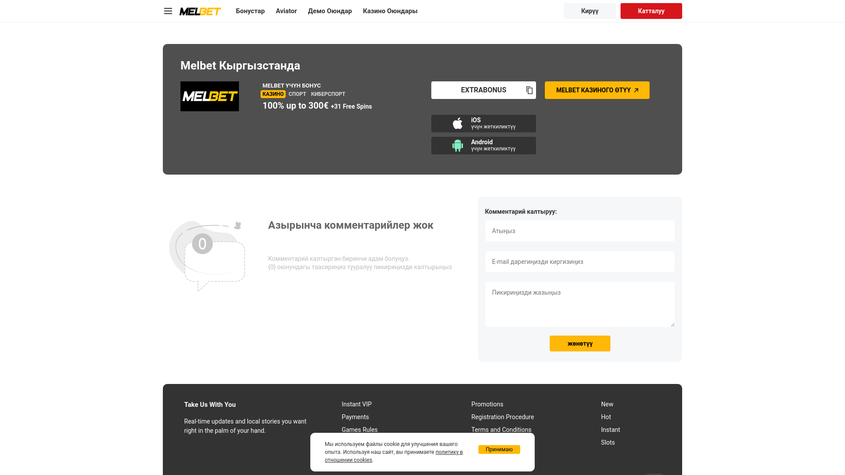Copy the EXTRABONUS promo code icon
Image resolution: width=845 pixels, height=475 pixels.
(529, 90)
